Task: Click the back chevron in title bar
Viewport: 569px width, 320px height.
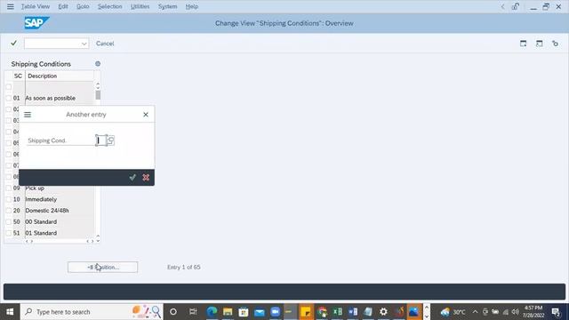Action: pyautogui.click(x=502, y=6)
